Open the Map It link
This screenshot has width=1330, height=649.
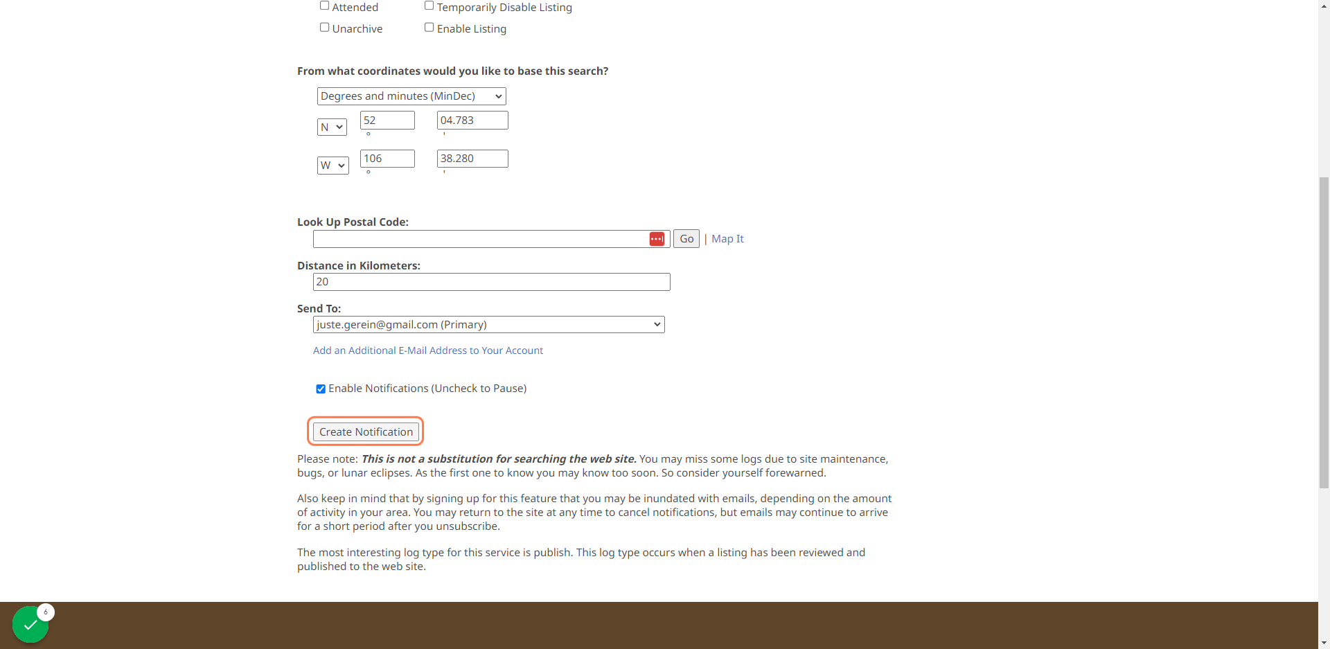[727, 239]
